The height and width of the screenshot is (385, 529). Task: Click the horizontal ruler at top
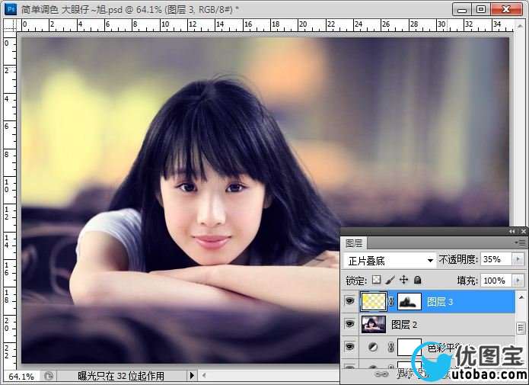(265, 25)
